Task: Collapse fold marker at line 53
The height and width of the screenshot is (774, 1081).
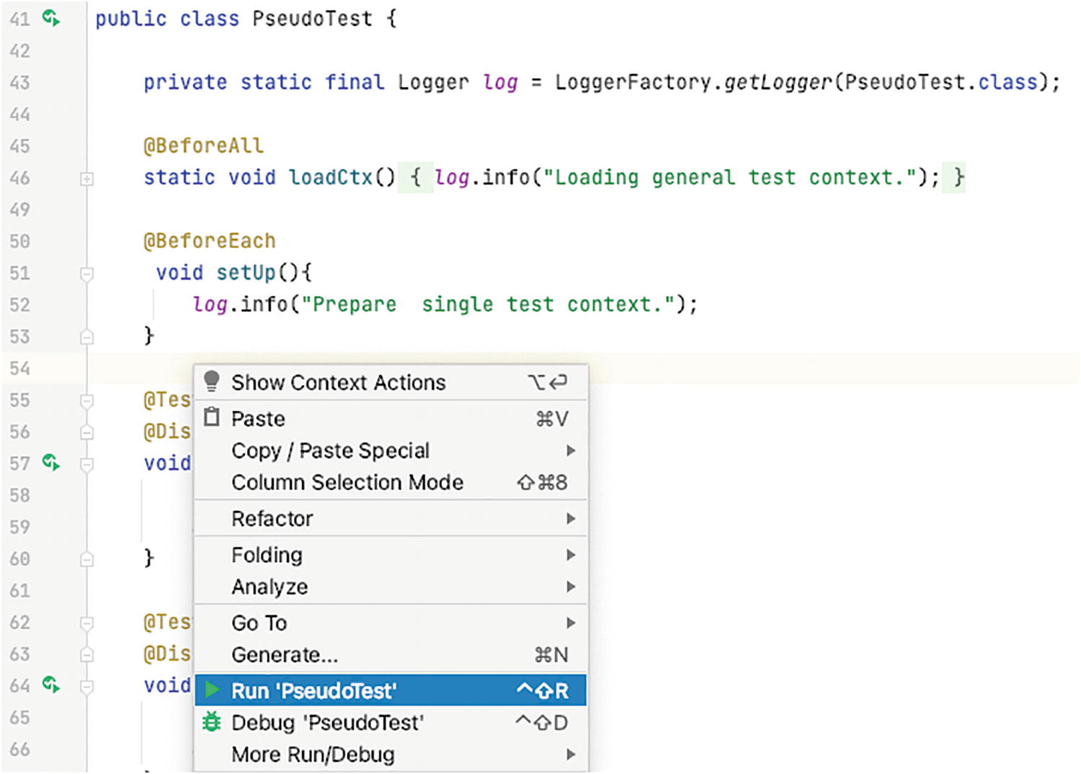Action: [86, 337]
